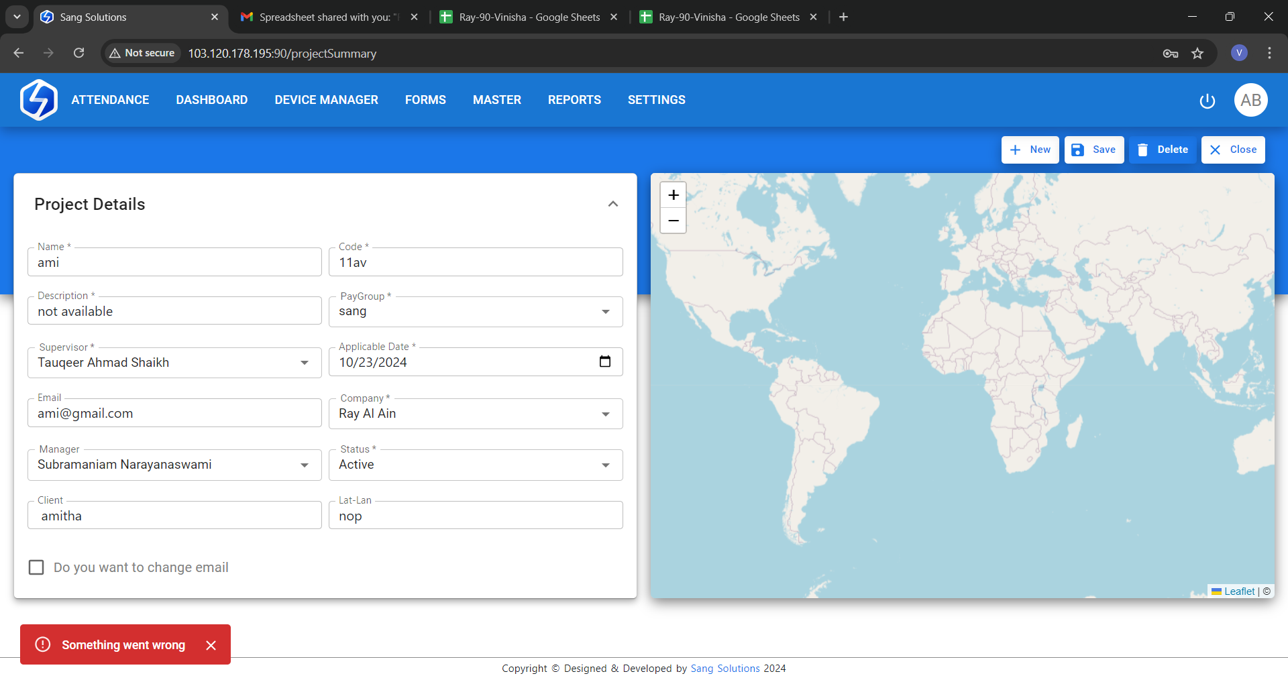The height and width of the screenshot is (684, 1288).
Task: Zoom out on the map
Action: pos(674,221)
